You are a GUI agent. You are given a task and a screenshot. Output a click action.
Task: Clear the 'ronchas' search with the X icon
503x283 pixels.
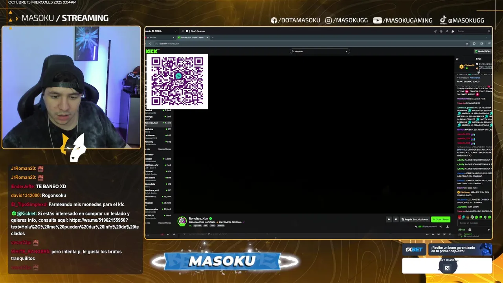346,51
